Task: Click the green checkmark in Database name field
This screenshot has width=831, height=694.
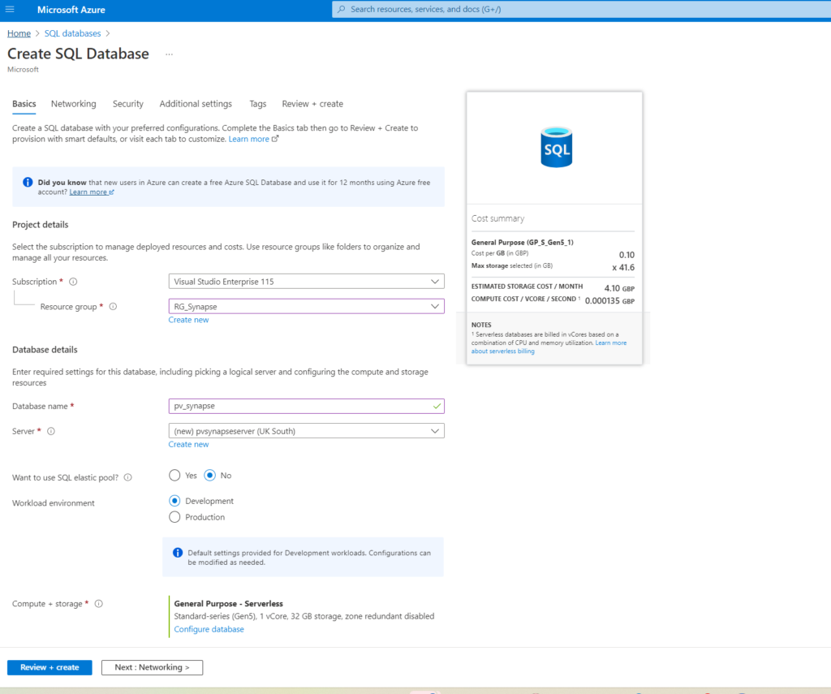Action: coord(436,406)
